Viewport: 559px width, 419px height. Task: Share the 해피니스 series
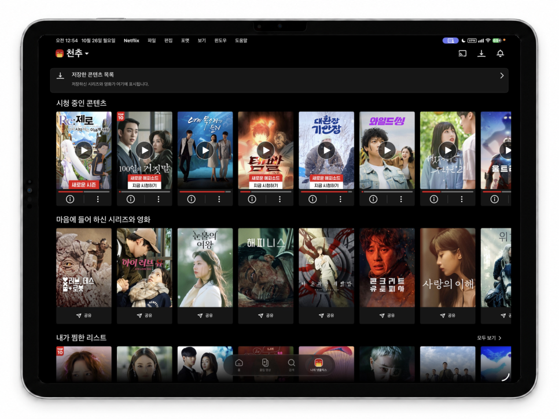(266, 316)
